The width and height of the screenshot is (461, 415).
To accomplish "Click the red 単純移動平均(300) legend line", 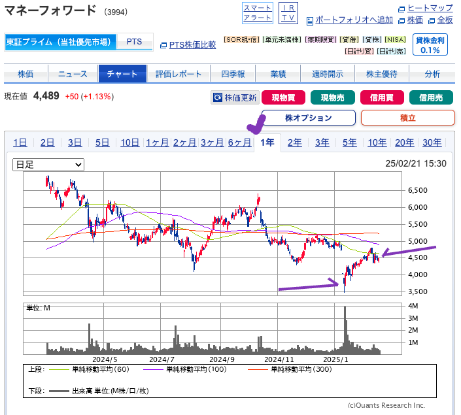I will coord(258,369).
